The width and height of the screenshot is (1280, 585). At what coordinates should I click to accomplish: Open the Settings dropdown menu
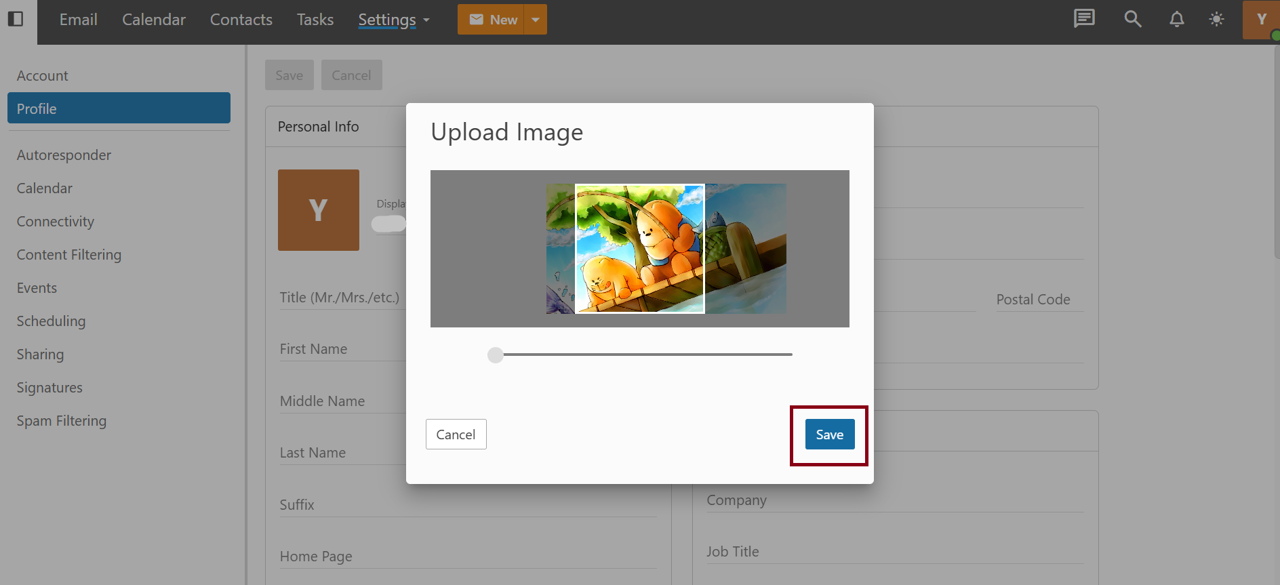[x=394, y=20]
